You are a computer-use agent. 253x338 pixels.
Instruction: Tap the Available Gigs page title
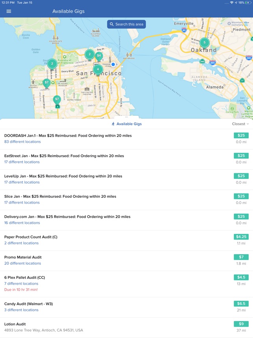pyautogui.click(x=68, y=11)
